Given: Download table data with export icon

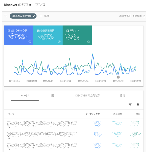Looking at the screenshot, I should point(138,105).
